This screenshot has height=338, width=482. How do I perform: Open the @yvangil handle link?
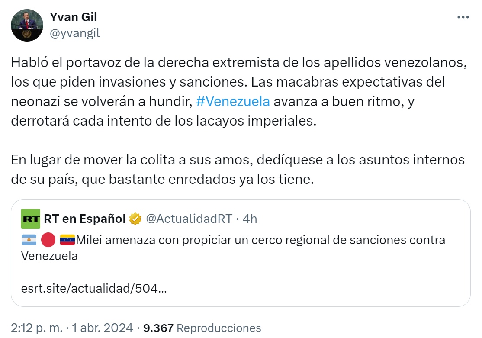75,33
